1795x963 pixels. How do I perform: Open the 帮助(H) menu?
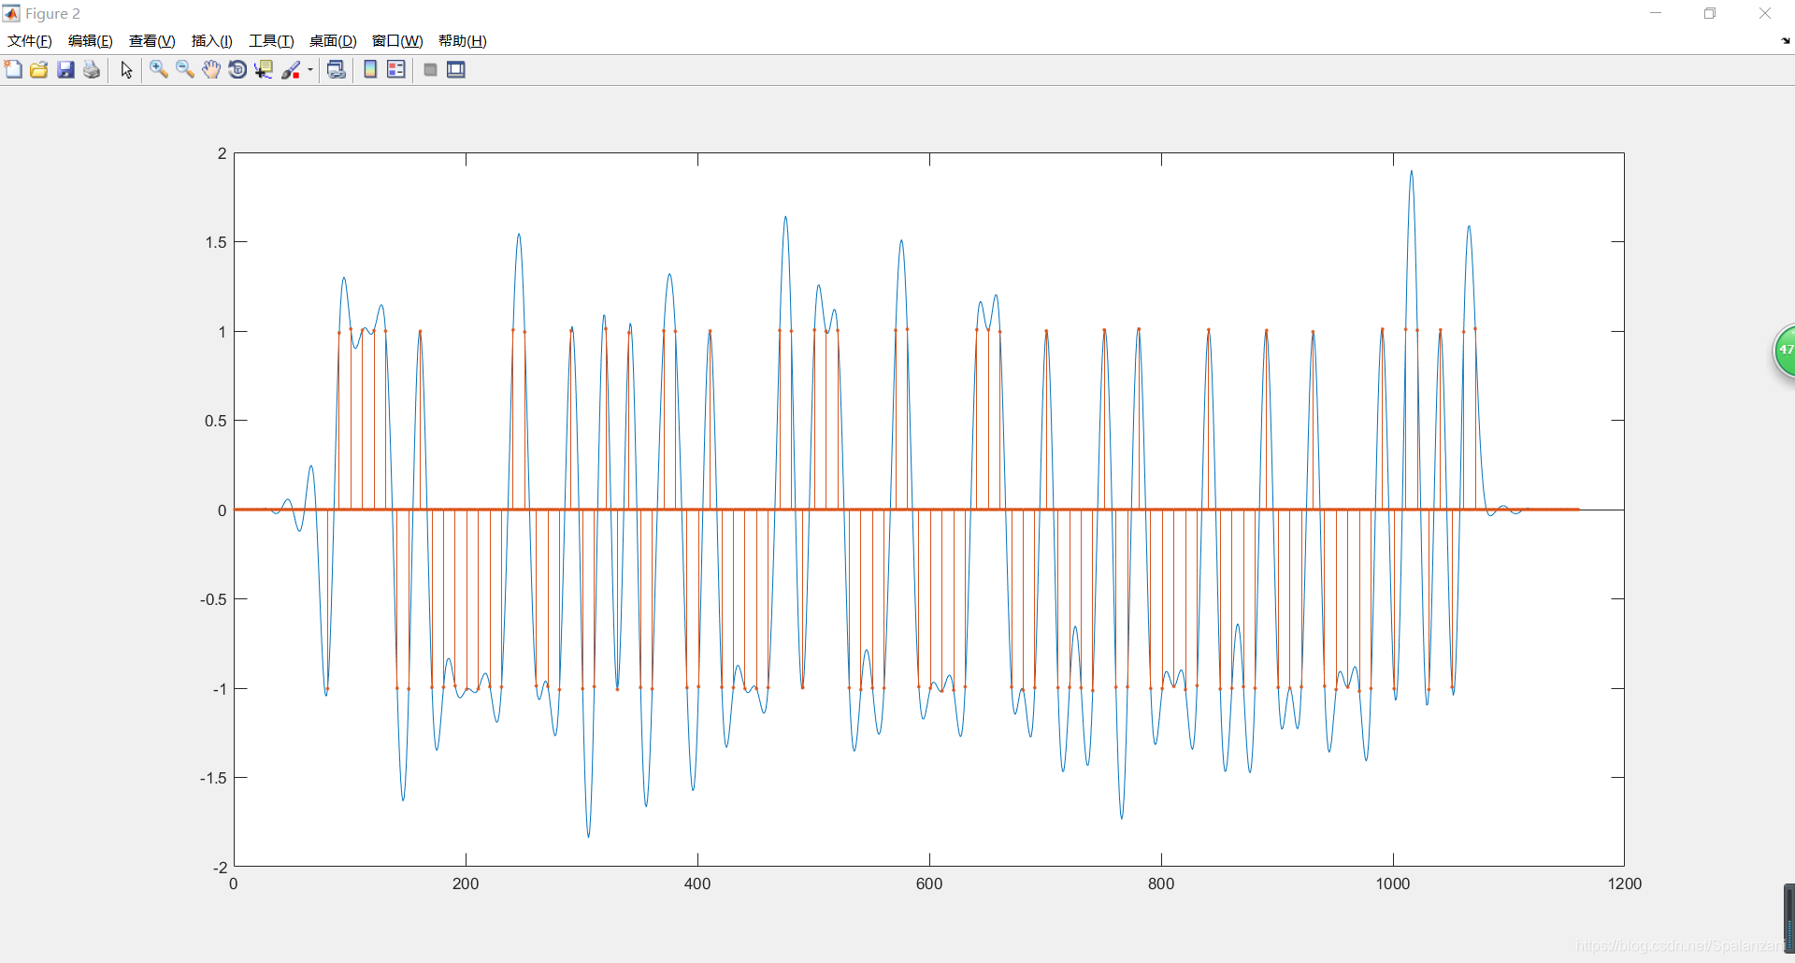click(x=463, y=41)
